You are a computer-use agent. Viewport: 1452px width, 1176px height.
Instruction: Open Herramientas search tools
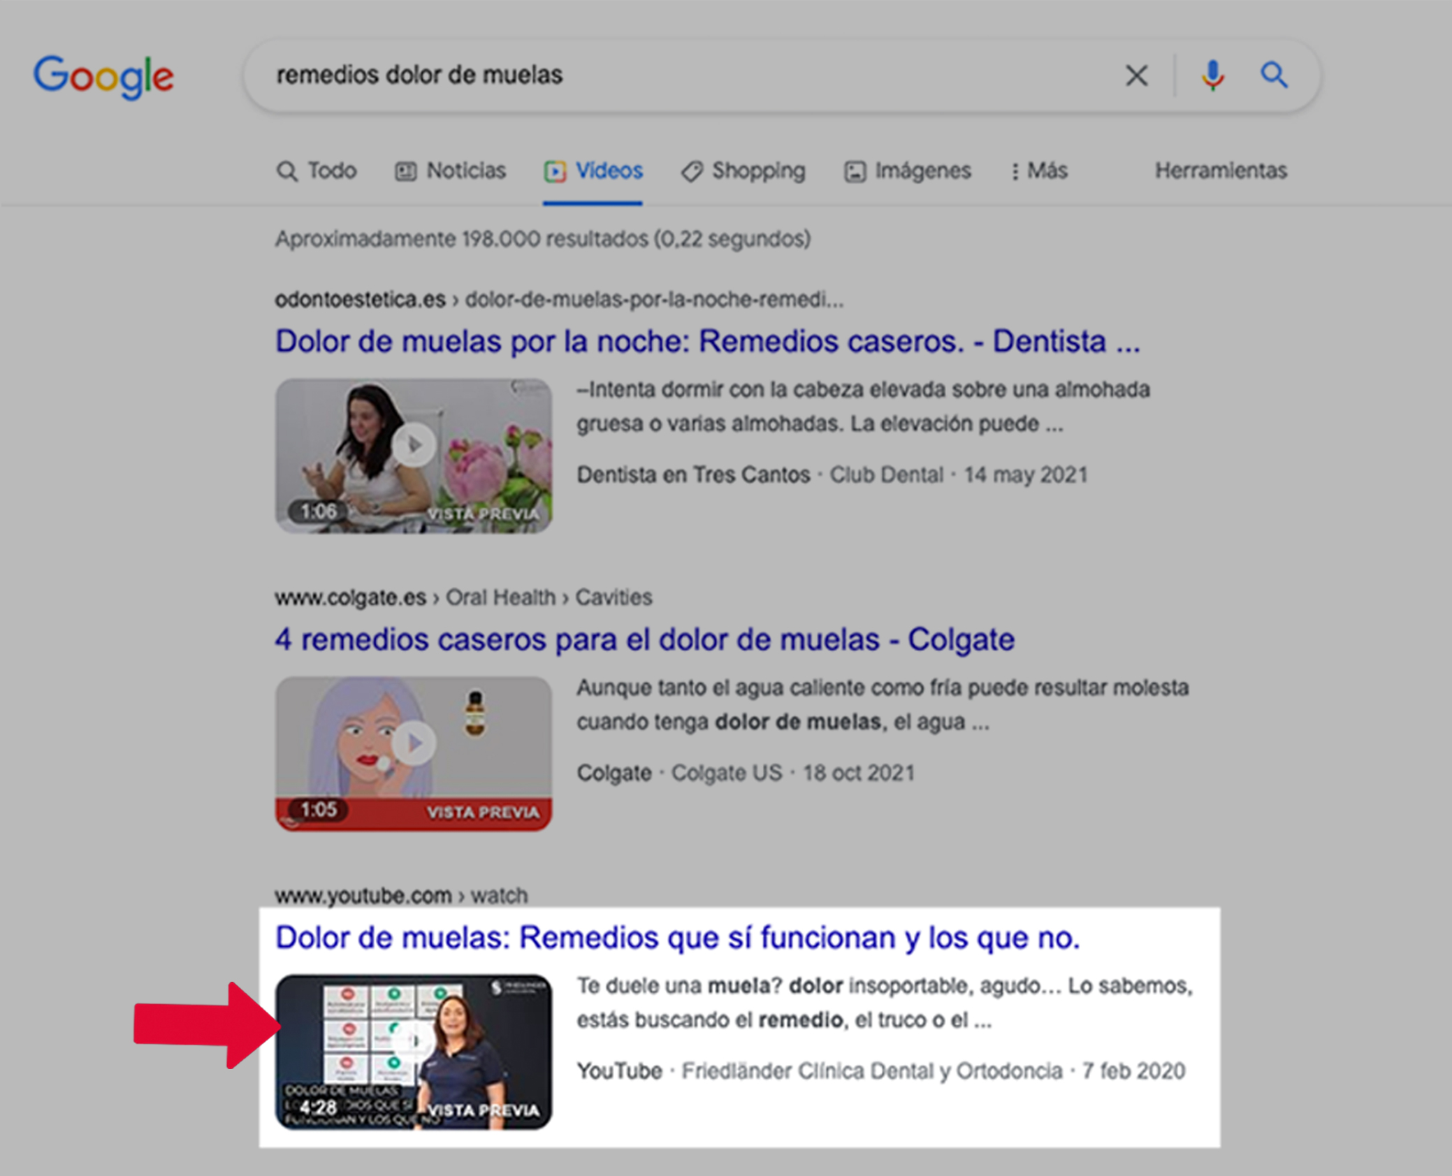[x=1221, y=170]
